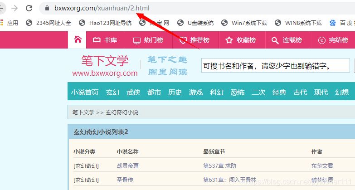
Task: Open author 东华文君
Action: click(x=322, y=166)
